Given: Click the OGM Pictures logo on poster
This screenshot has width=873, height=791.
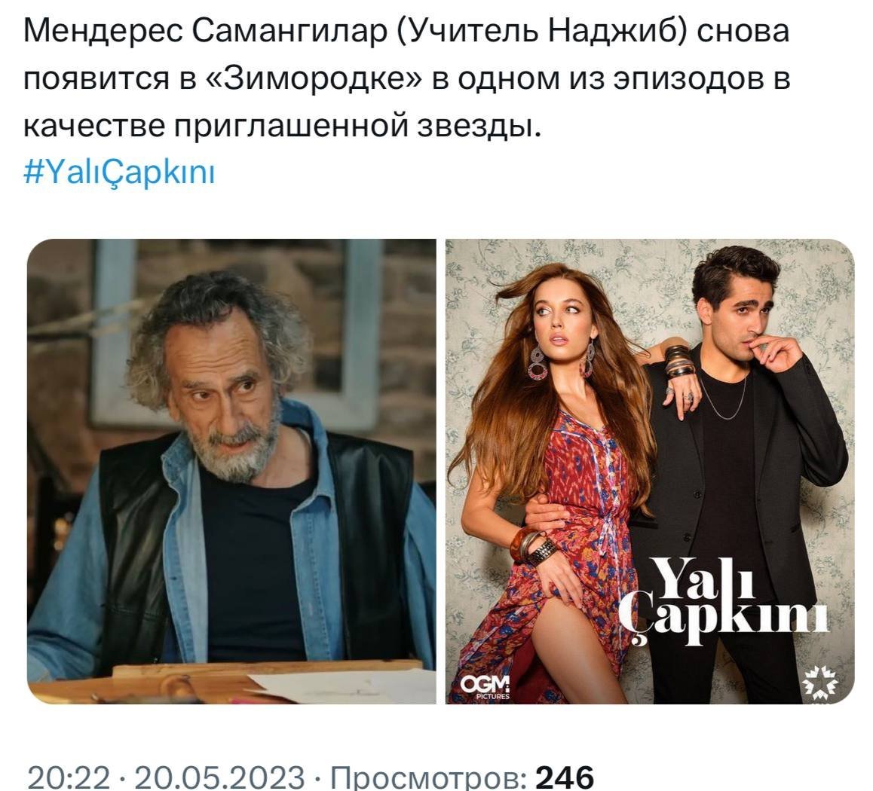Looking at the screenshot, I should pos(485,687).
